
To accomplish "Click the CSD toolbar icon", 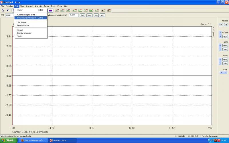I will coord(92,10).
